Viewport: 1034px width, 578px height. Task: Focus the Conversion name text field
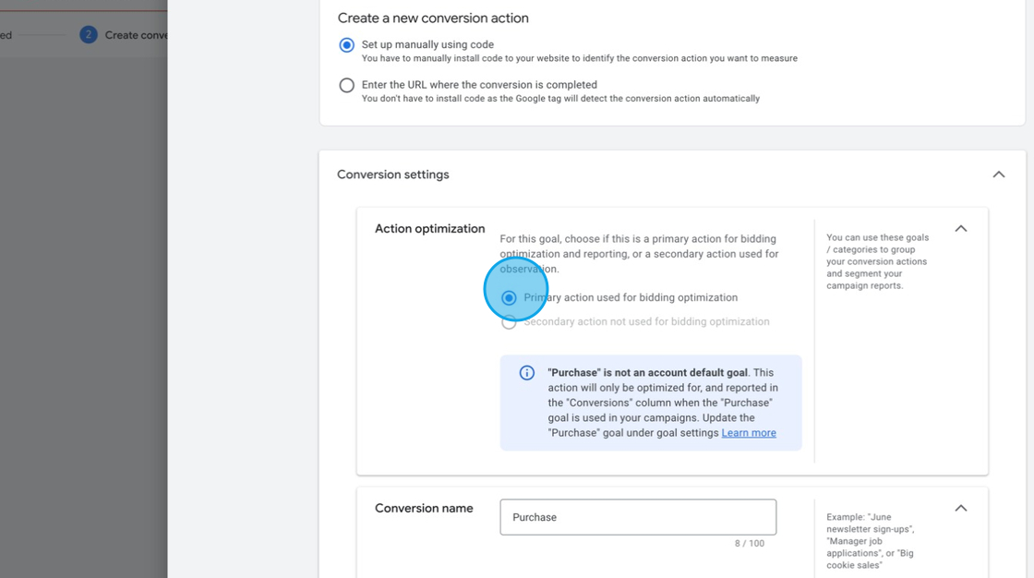pos(638,517)
